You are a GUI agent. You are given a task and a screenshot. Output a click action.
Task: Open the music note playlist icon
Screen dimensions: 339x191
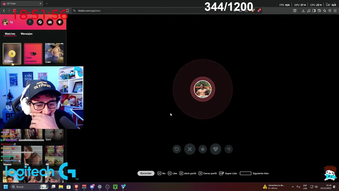(309, 11)
